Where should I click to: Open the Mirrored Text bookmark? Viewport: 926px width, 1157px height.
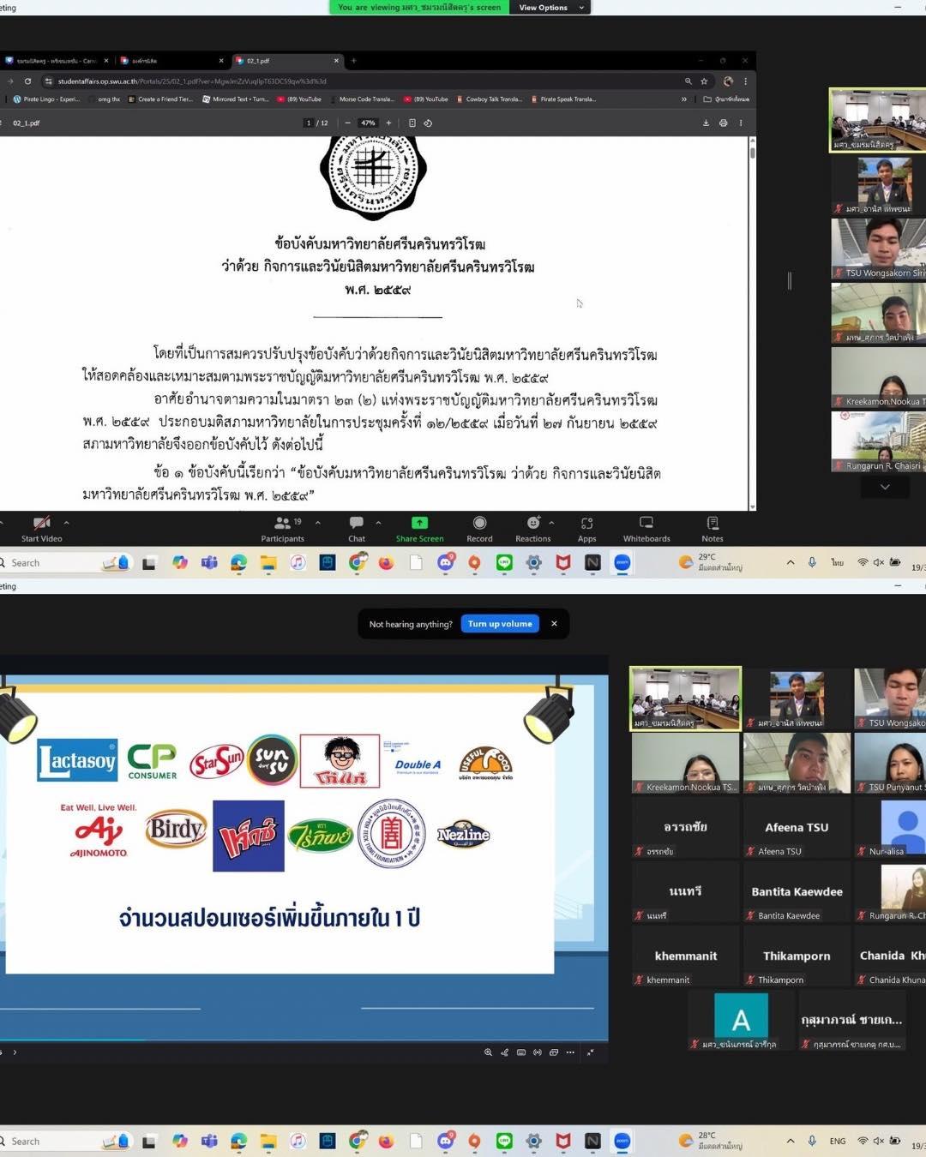236,99
